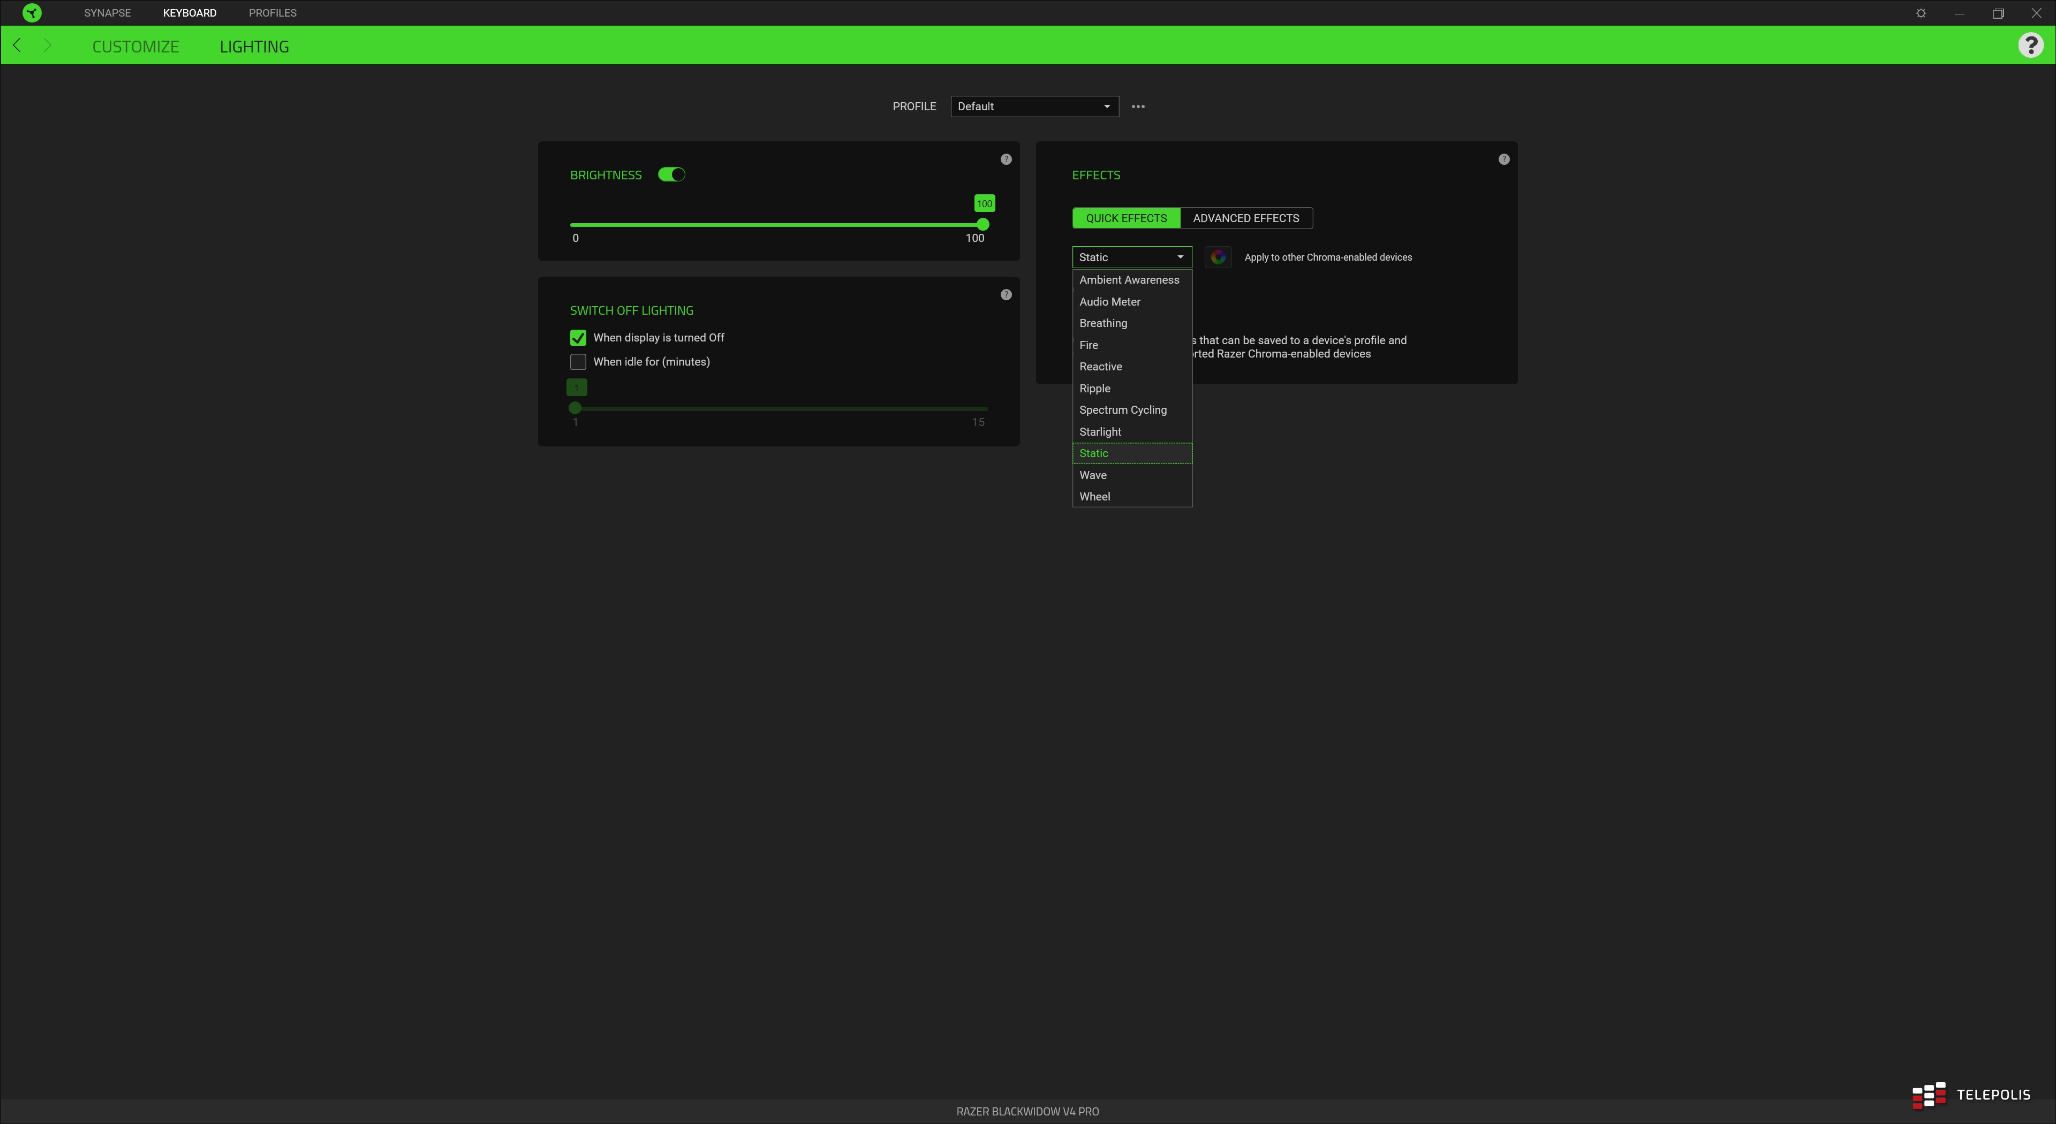
Task: Click the Effects panel help icon
Action: tap(1503, 160)
